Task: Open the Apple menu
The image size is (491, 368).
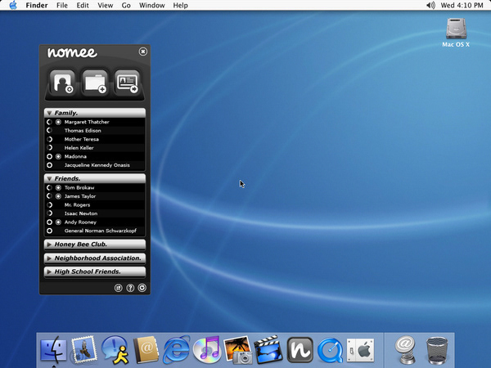Action: (13, 6)
